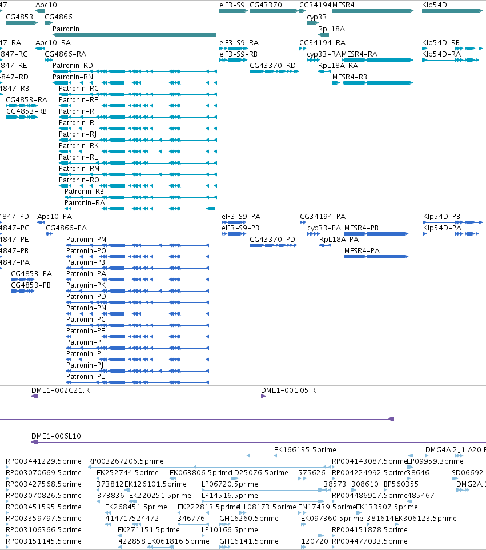Click the teal MESR4 gene bar

[x=373, y=11]
